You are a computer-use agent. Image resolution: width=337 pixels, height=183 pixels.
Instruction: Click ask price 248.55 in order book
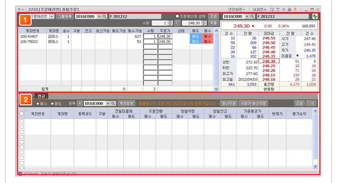point(269,38)
